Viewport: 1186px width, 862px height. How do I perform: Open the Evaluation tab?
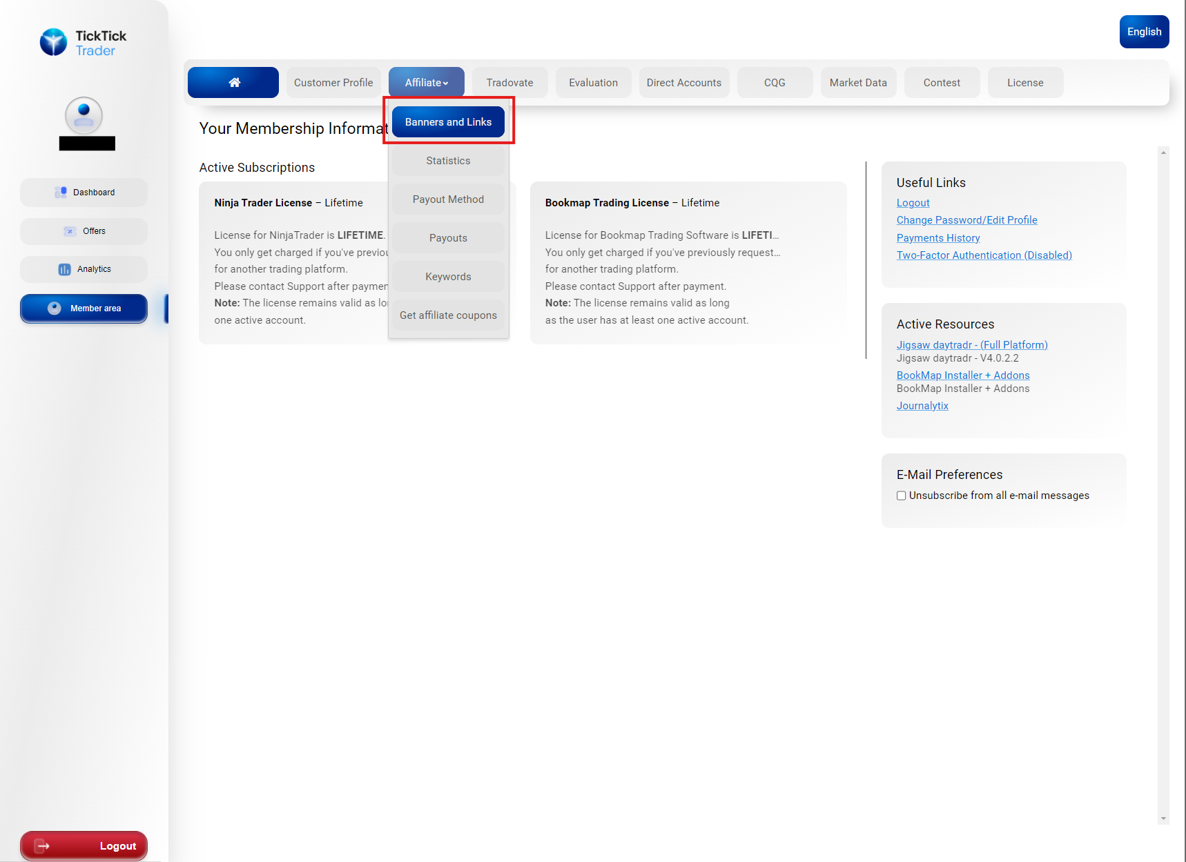pos(593,82)
